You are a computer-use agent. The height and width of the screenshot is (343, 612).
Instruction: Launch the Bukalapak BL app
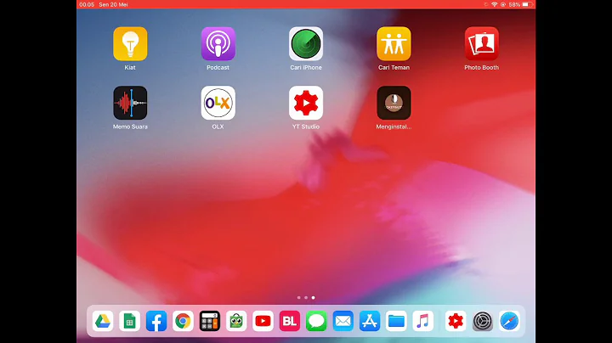[290, 321]
